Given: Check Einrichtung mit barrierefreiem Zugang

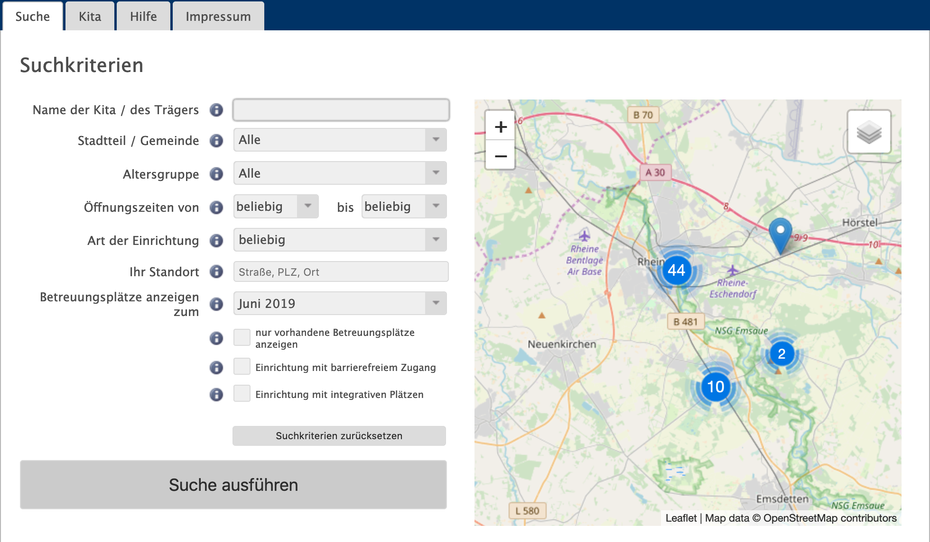Looking at the screenshot, I should pos(242,367).
